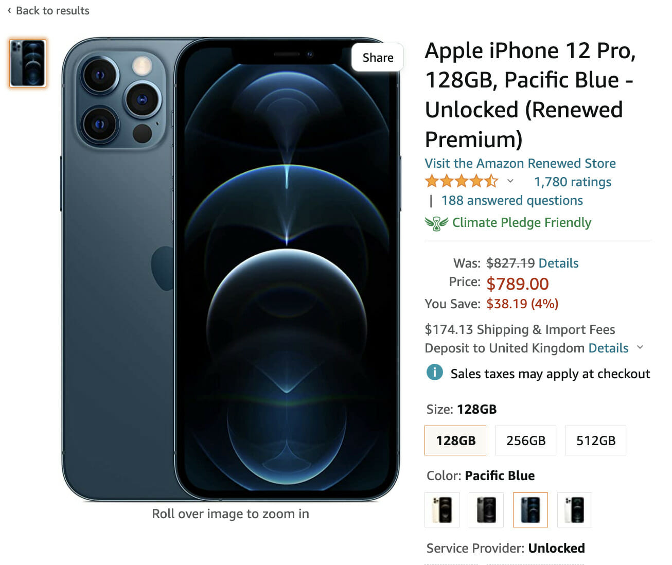Choose the Graphite color swatch
Image resolution: width=672 pixels, height=565 pixels.
(486, 509)
